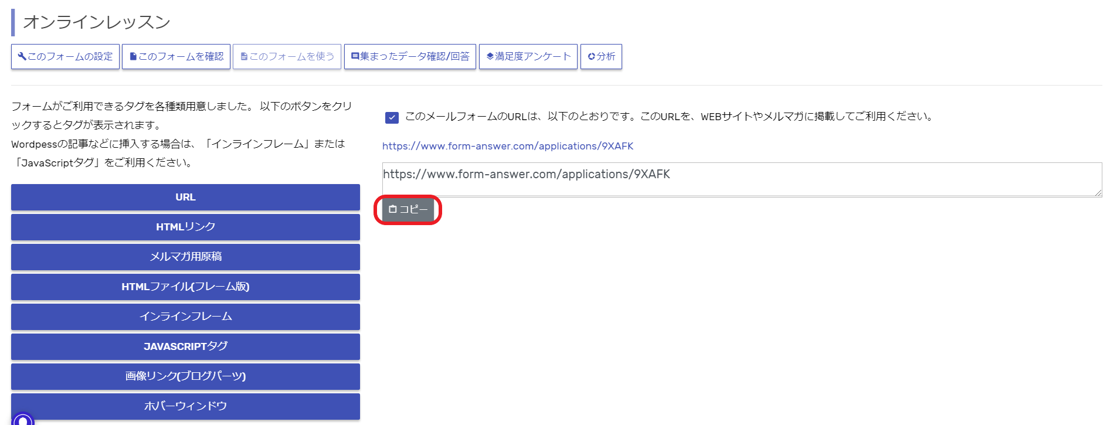
Task: Select the ホバーウィンドウ tag option
Action: click(185, 407)
